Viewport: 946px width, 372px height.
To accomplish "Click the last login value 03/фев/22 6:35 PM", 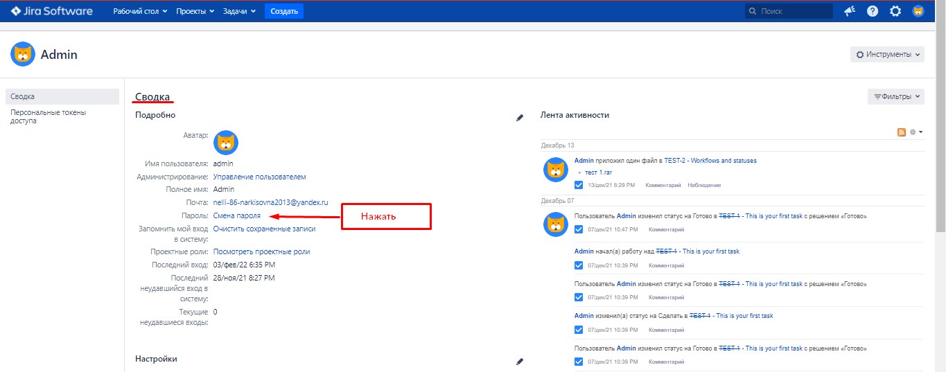I will pyautogui.click(x=244, y=265).
